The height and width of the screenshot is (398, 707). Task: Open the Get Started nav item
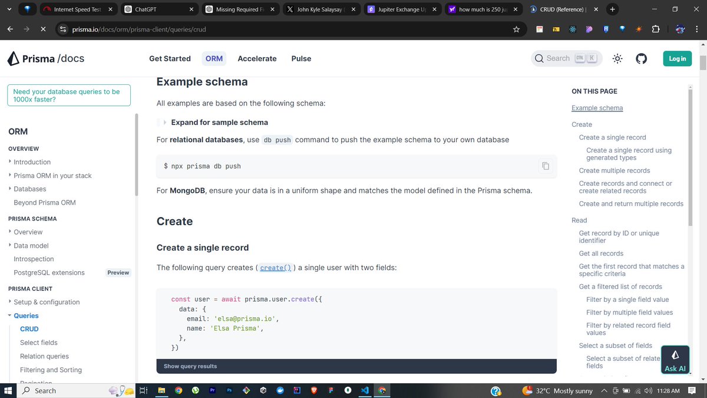170,58
